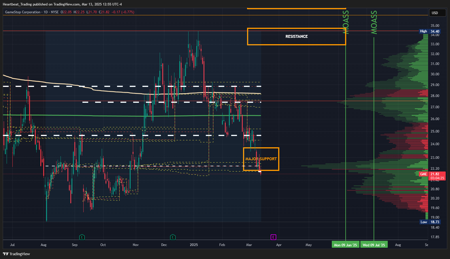Click the 2025 label on time axis
This screenshot has height=259, width=450.
click(x=194, y=245)
